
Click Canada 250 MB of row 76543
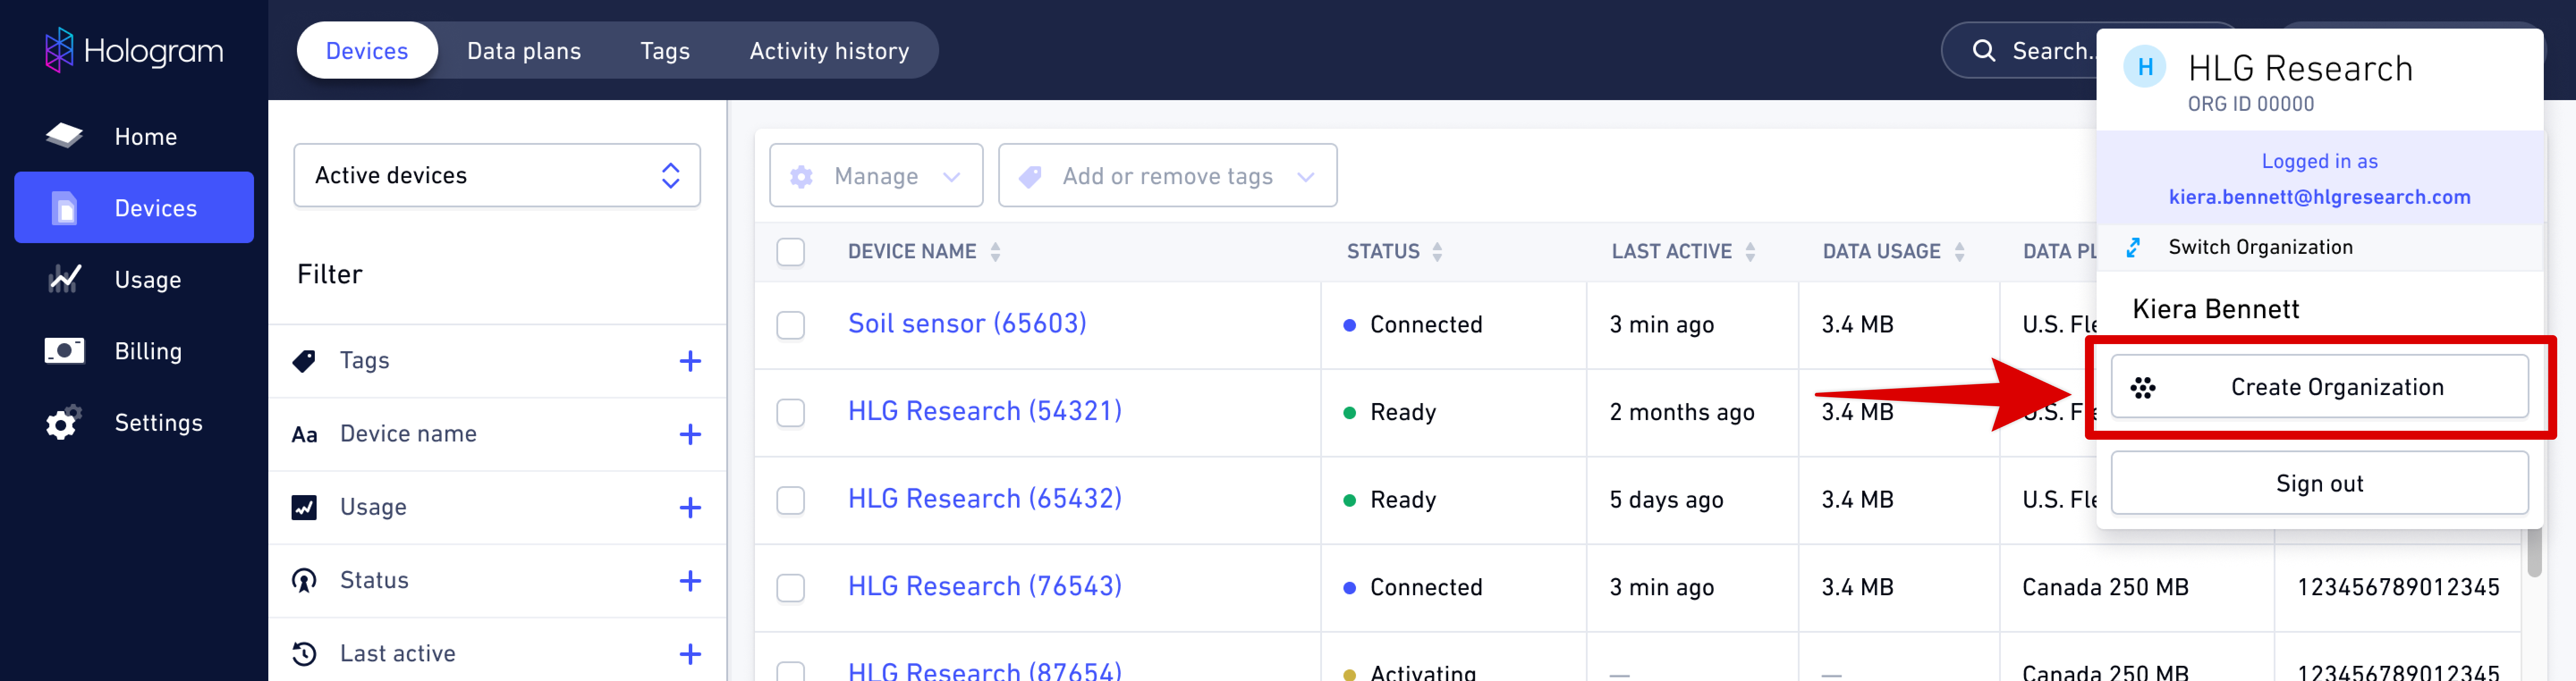tap(2105, 587)
